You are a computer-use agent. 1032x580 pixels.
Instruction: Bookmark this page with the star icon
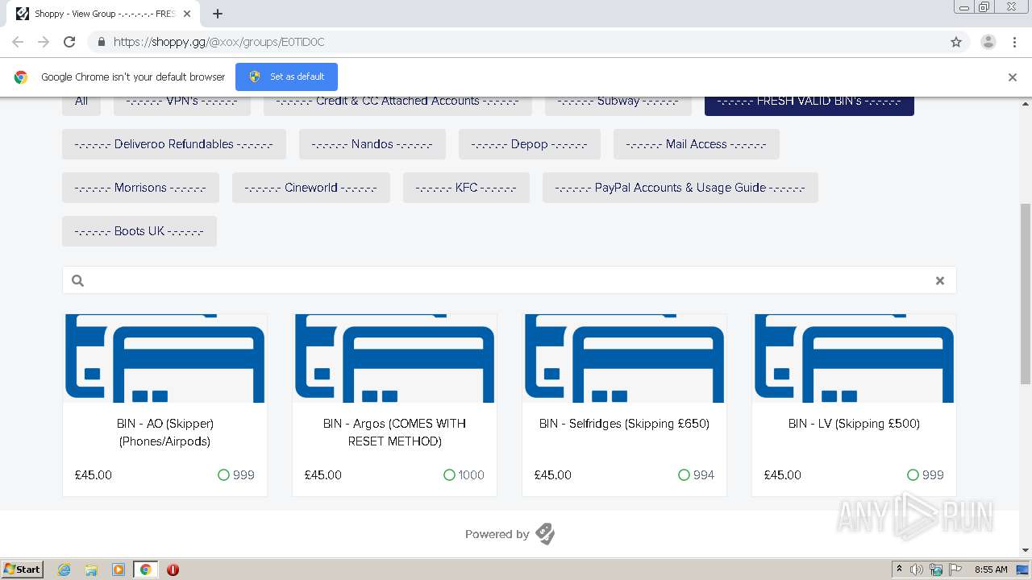pyautogui.click(x=956, y=42)
